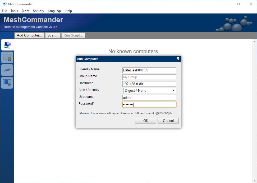The width and height of the screenshot is (257, 183).
Task: Maximize the MeshCommander window
Action: coord(239,4)
